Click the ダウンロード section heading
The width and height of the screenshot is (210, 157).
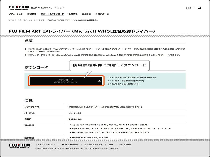[36, 68]
